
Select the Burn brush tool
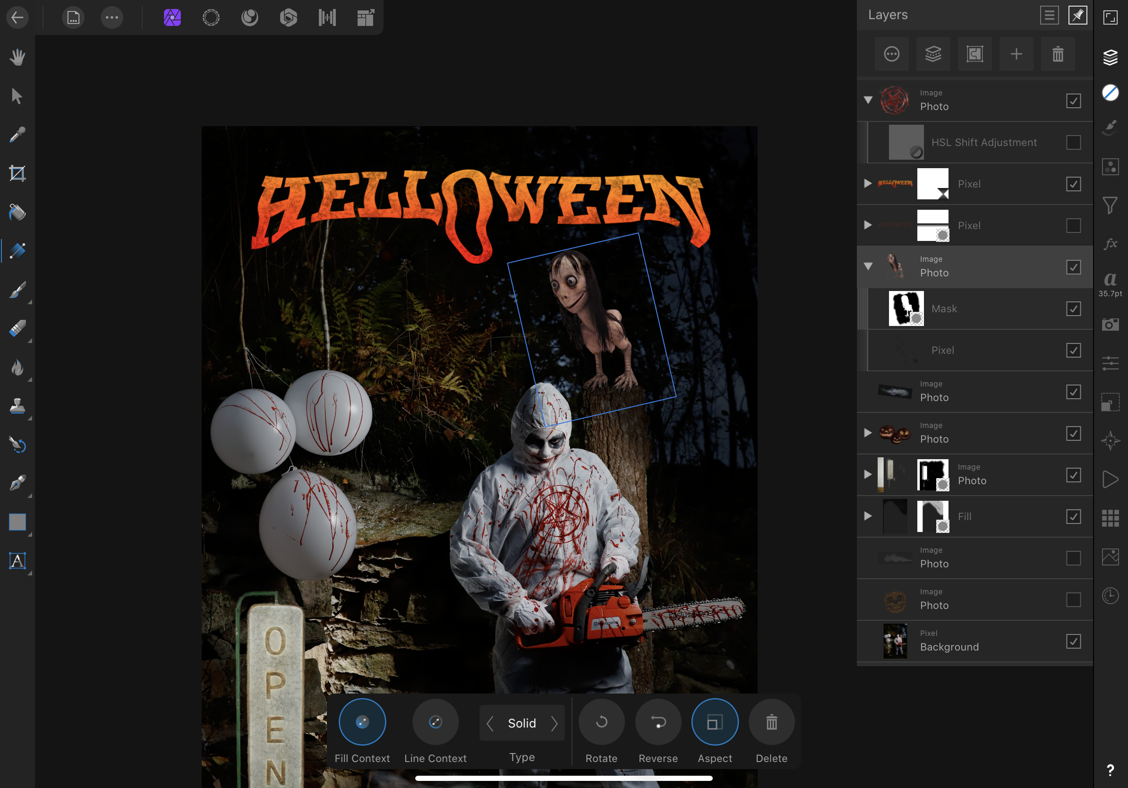(17, 368)
